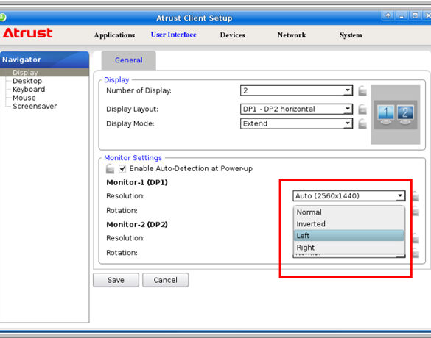Click the Atrust Client Setup title text
This screenshot has height=338, width=431.
(x=195, y=18)
